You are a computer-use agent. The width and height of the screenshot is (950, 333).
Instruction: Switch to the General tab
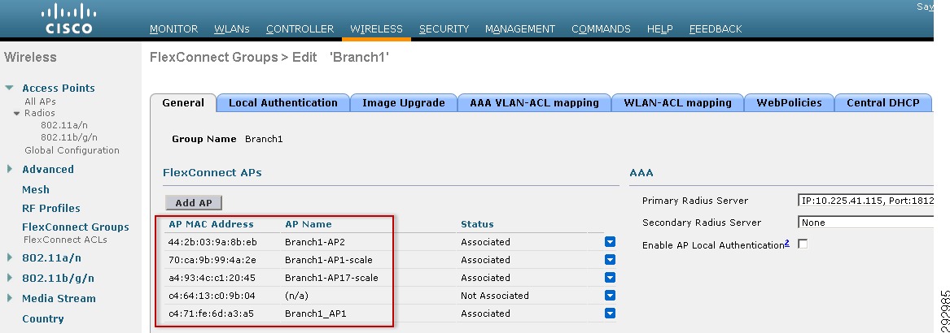[183, 102]
